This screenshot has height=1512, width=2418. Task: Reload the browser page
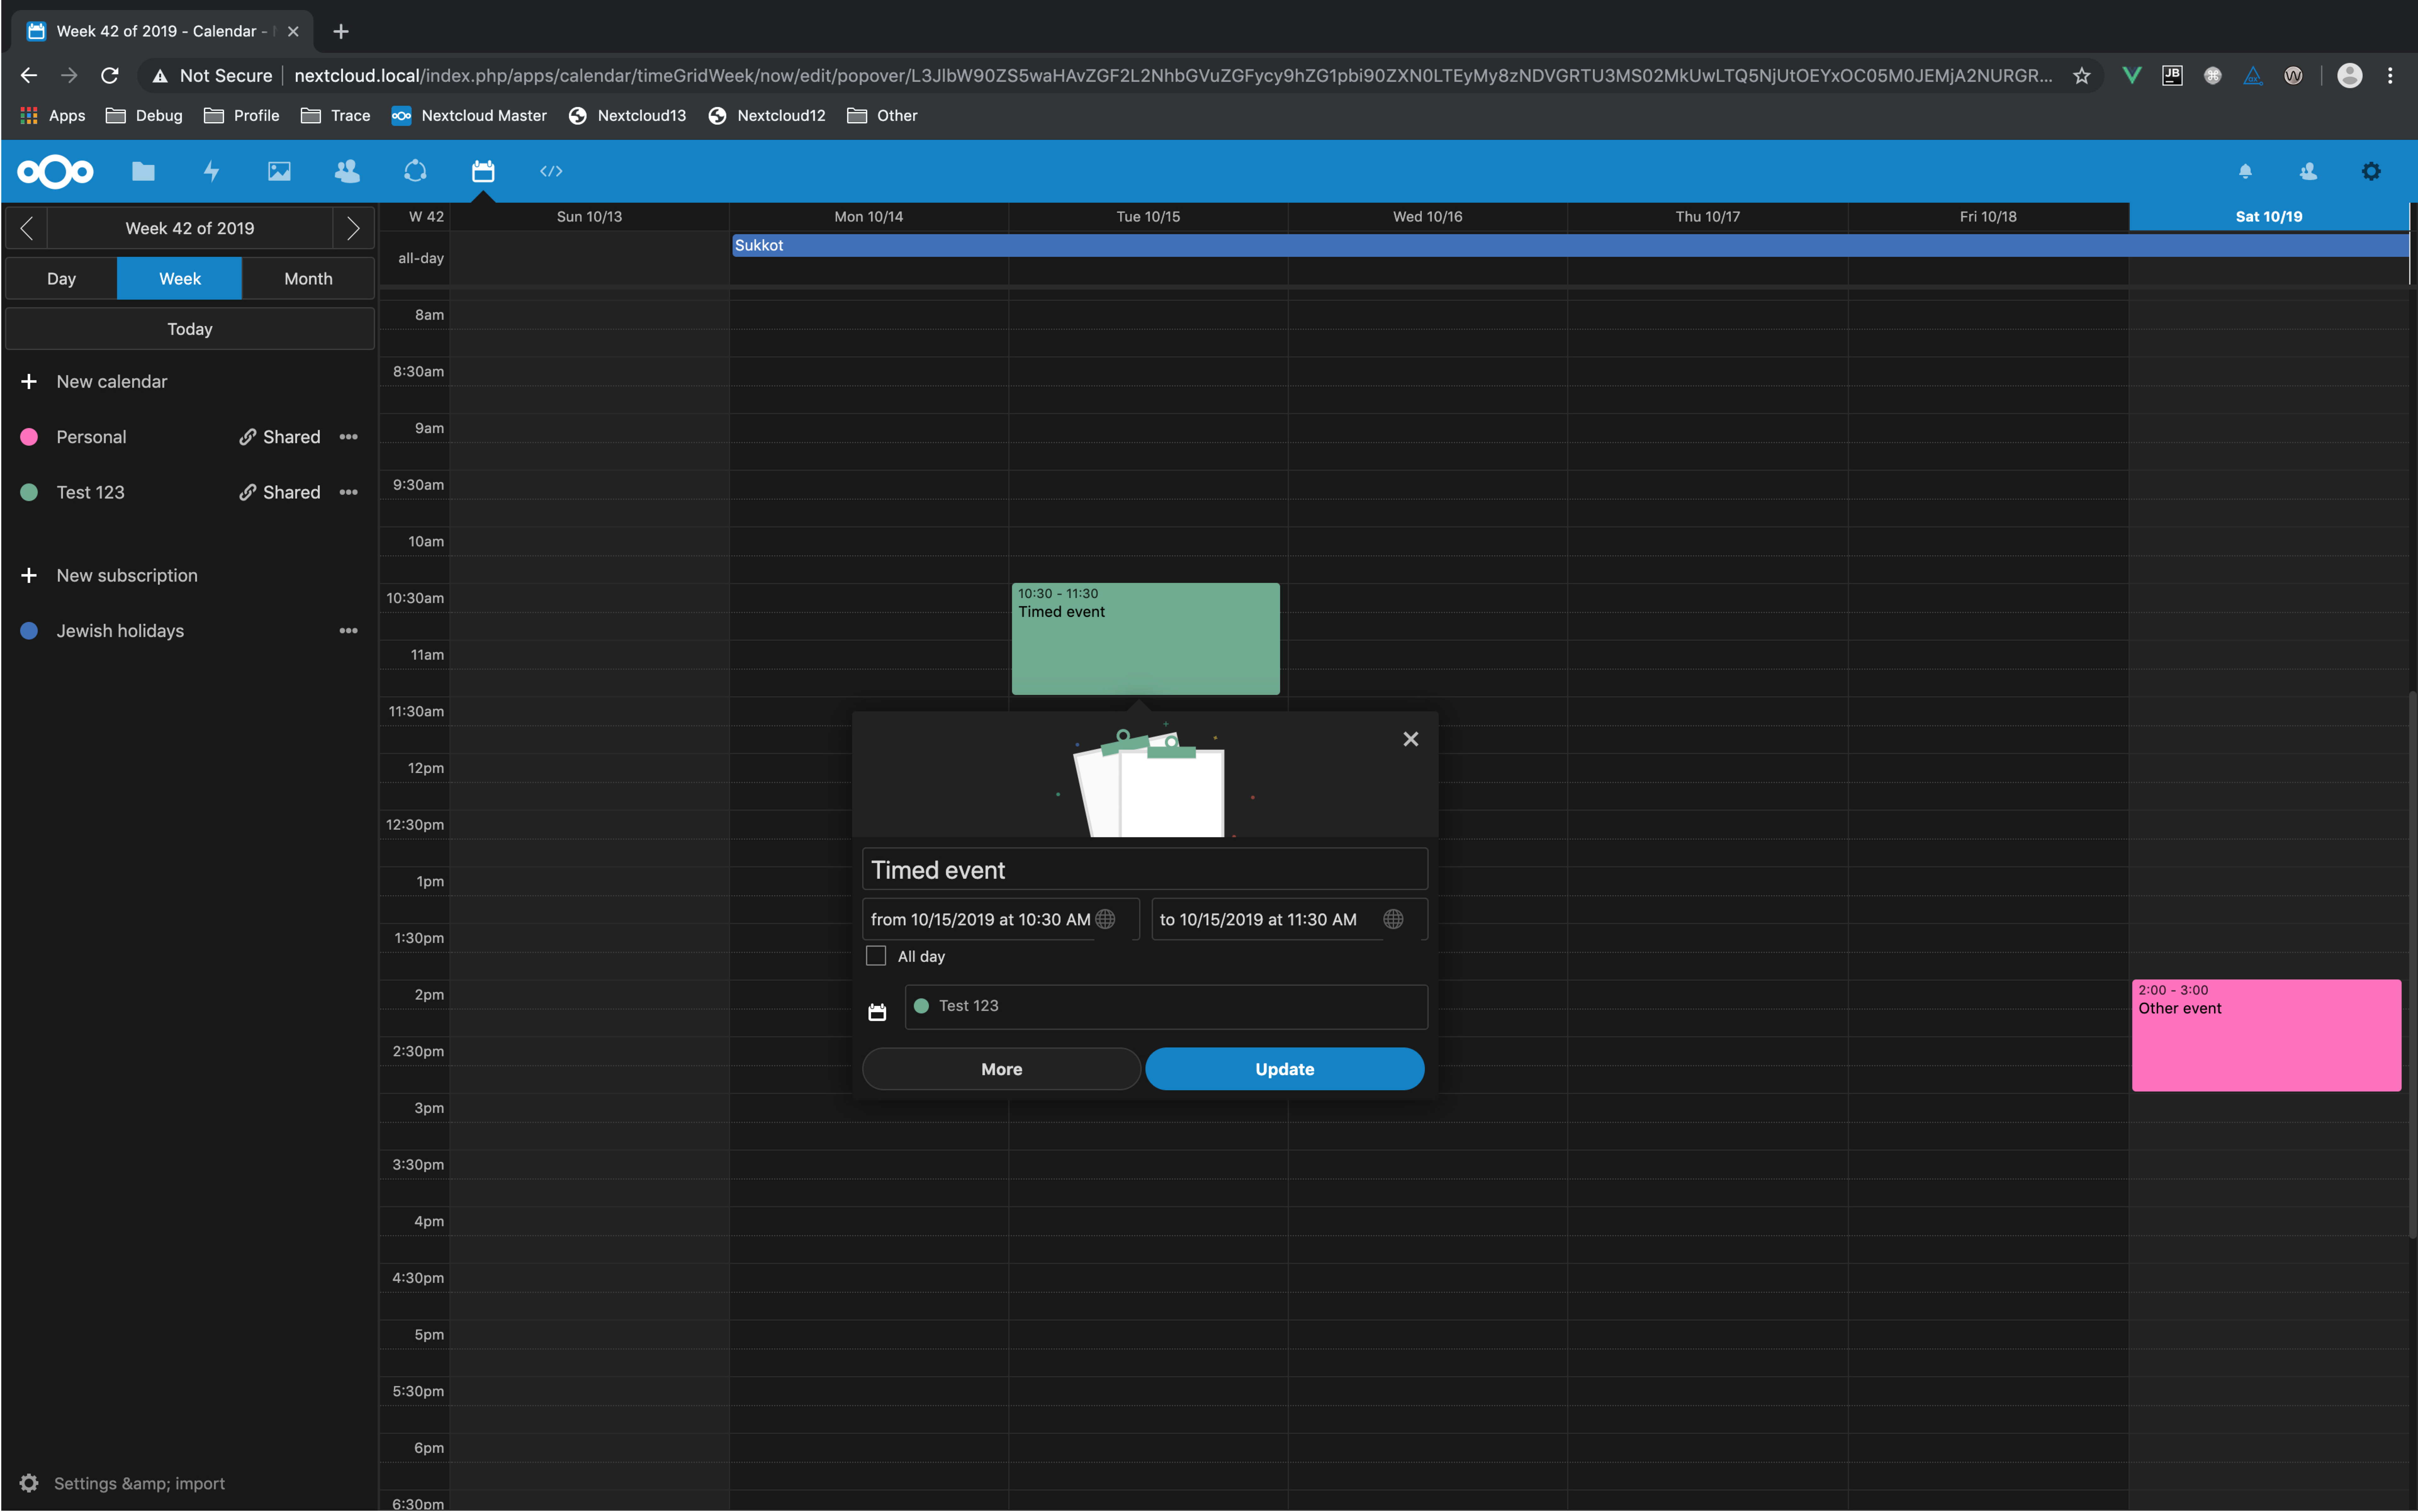point(110,76)
